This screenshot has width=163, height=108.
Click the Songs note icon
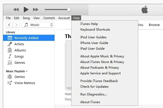point(10,56)
